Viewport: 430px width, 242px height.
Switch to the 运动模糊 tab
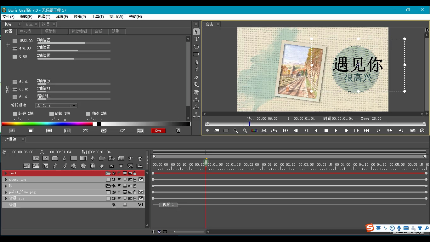tap(81, 31)
